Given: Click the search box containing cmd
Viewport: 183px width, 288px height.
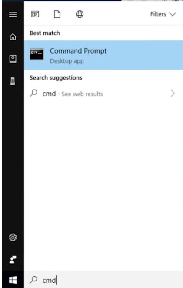Looking at the screenshot, I should [x=103, y=280].
